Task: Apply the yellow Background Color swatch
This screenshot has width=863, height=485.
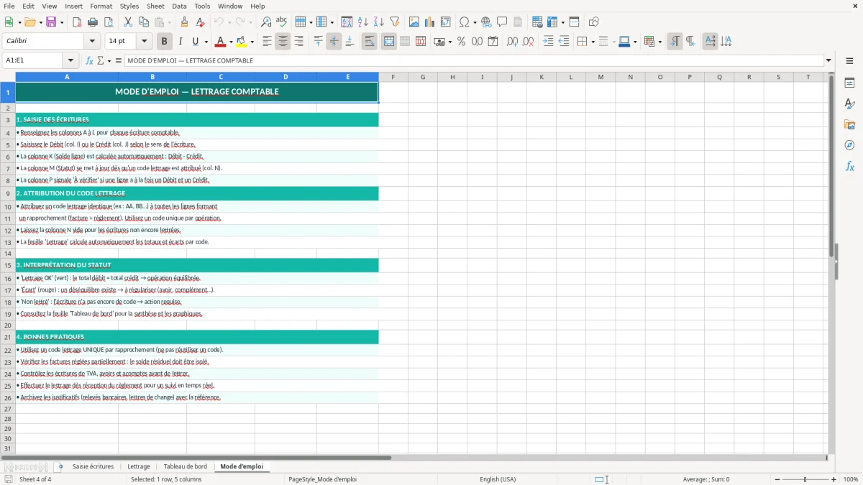Action: point(242,42)
